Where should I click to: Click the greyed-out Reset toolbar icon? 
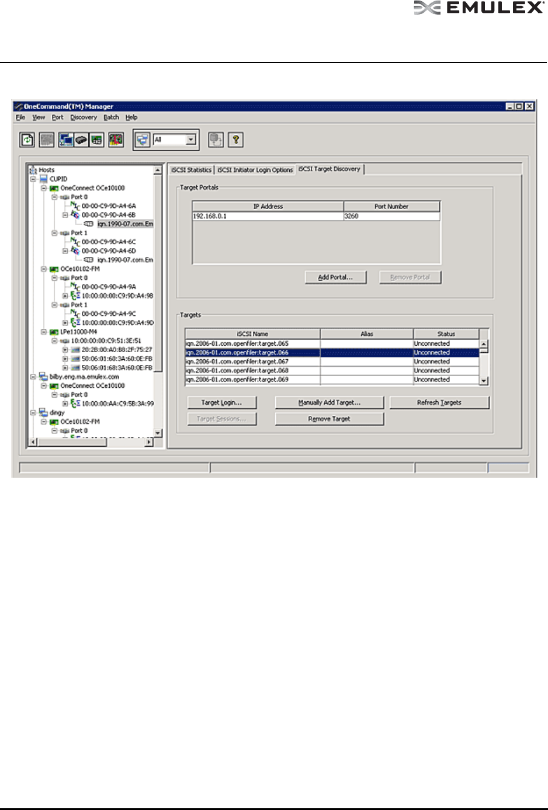point(46,140)
